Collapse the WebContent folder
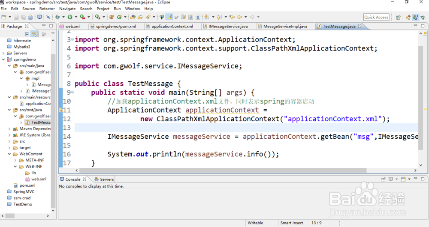The height and width of the screenshot is (227, 429). point(9,154)
